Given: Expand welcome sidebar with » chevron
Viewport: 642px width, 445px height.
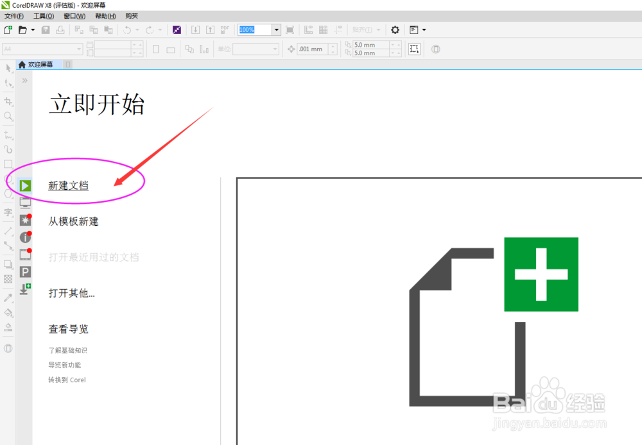Looking at the screenshot, I should [25, 81].
